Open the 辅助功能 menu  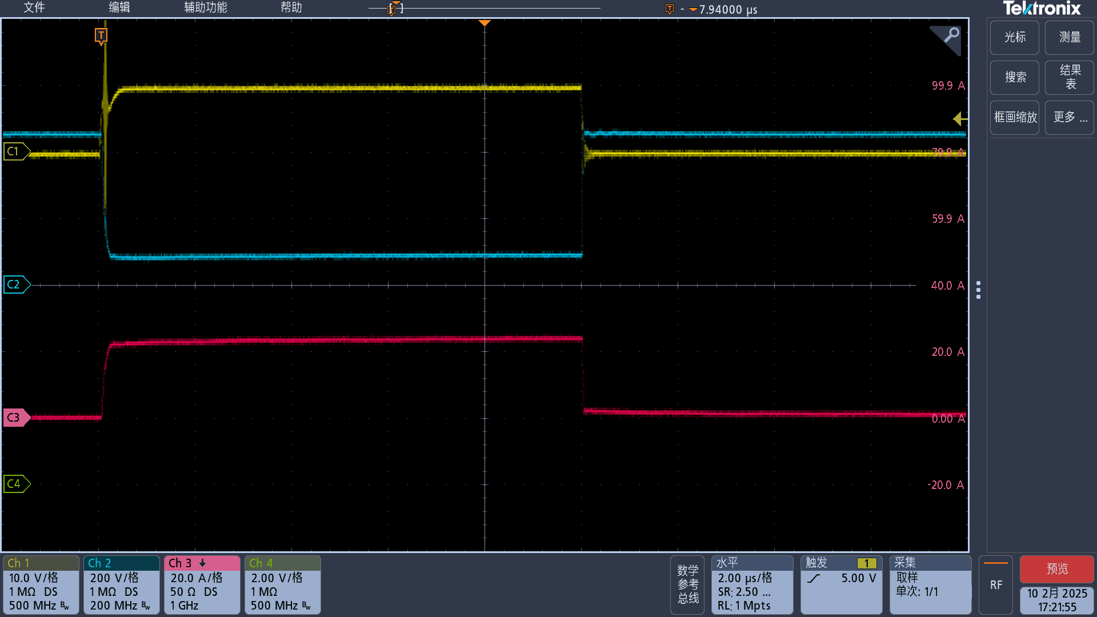205,7
